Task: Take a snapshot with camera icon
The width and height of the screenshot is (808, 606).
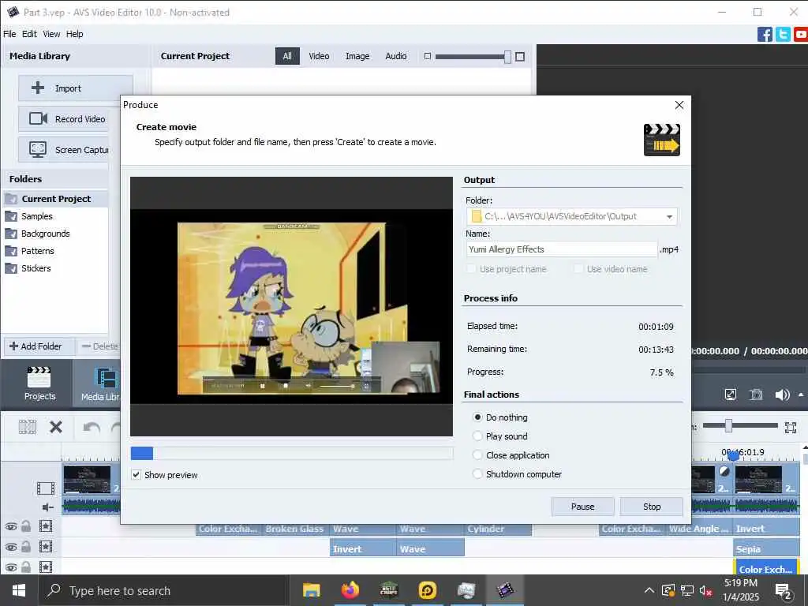Action: (x=755, y=395)
